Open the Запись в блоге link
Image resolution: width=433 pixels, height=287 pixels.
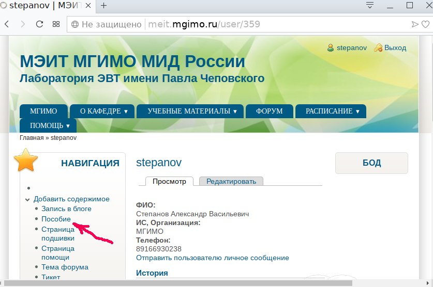pos(66,209)
